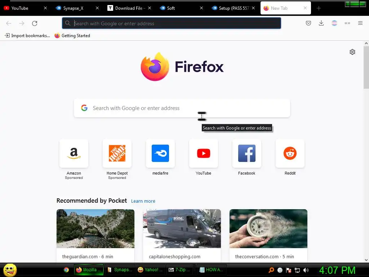Switch to Mozilla taskbar window
The width and height of the screenshot is (369, 277).
pyautogui.click(x=89, y=270)
